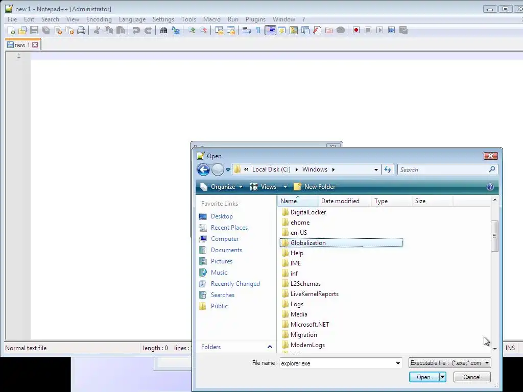Click Folder as Workspace toolbar icon
Viewport: 523px width, 392px height.
[329, 30]
